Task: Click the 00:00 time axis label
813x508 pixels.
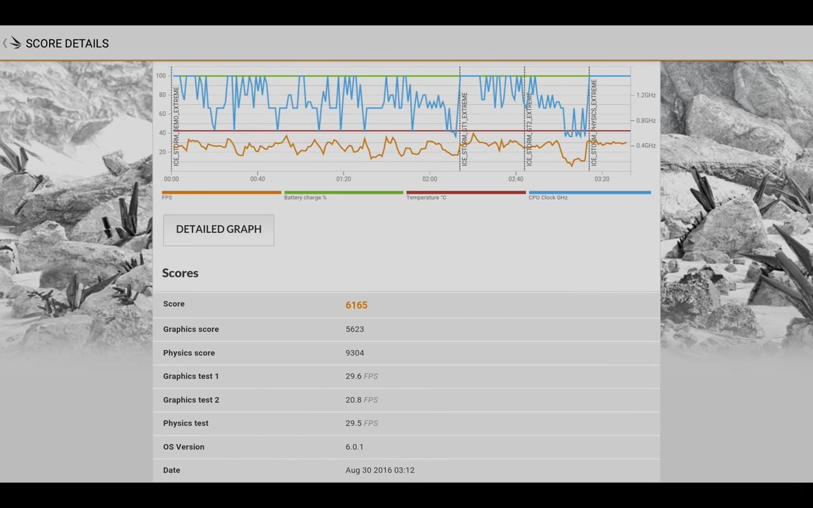Action: 171,179
